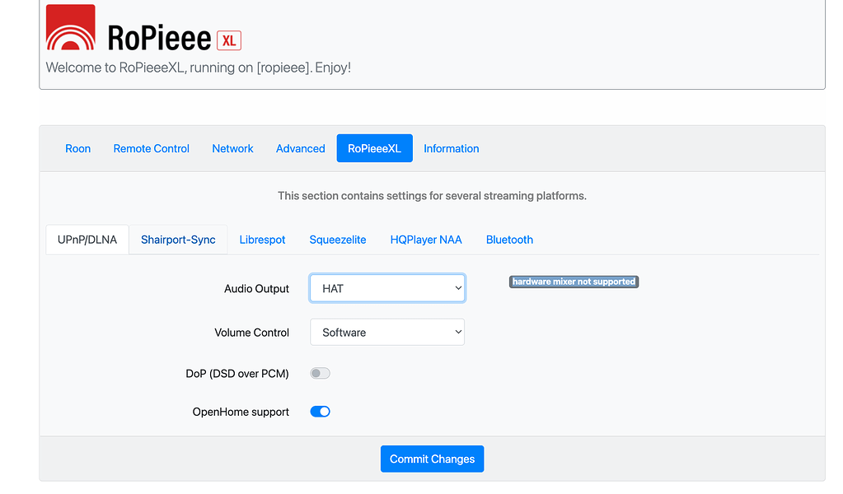Open the HQPlayer NAA tab
843x494 pixels.
click(x=426, y=239)
